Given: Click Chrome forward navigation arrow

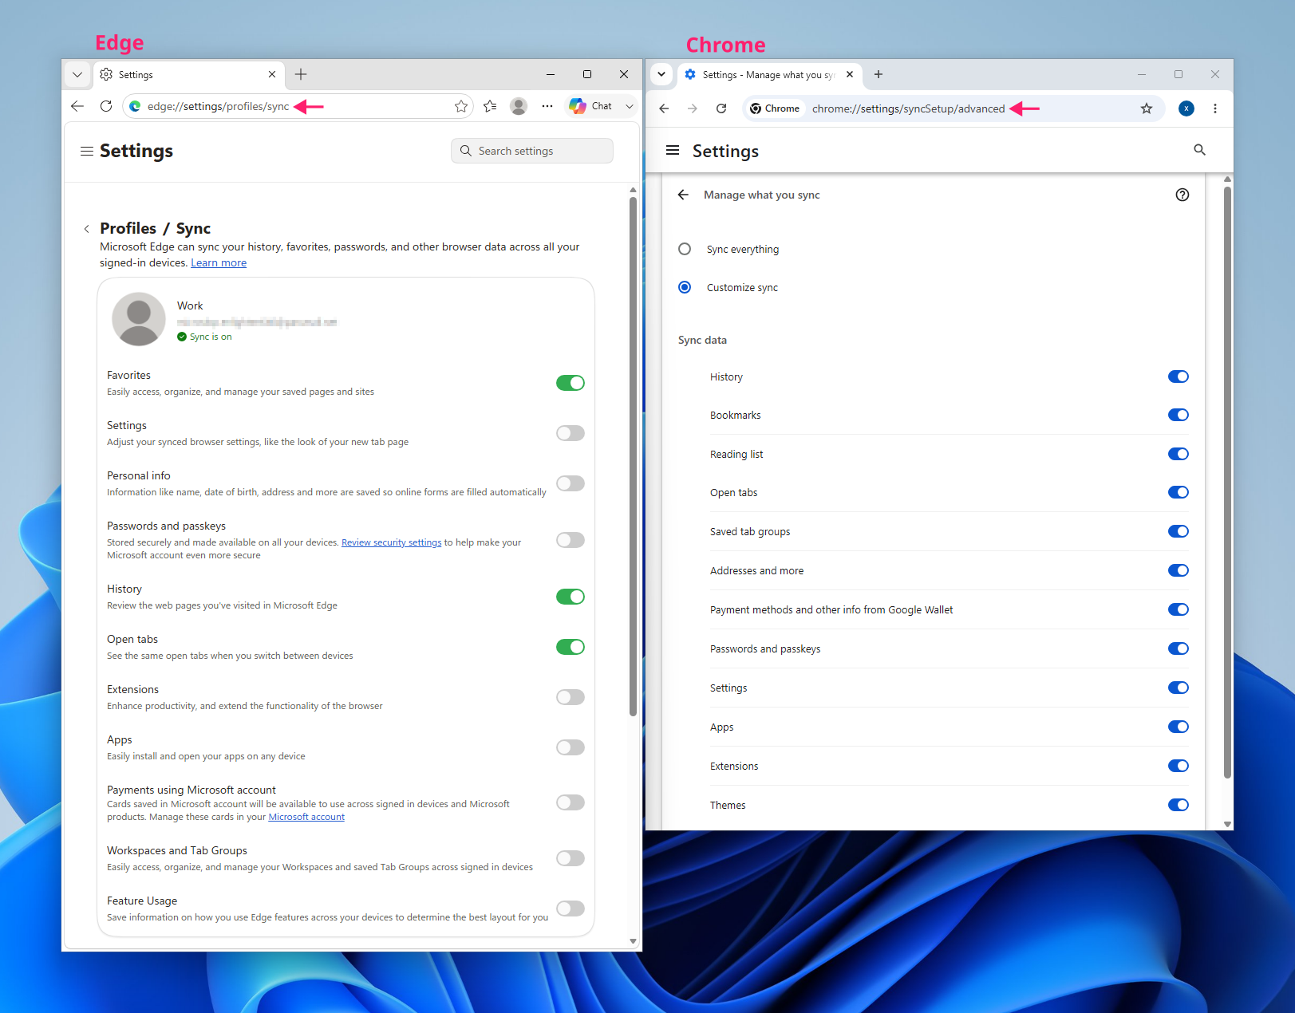Looking at the screenshot, I should [693, 108].
